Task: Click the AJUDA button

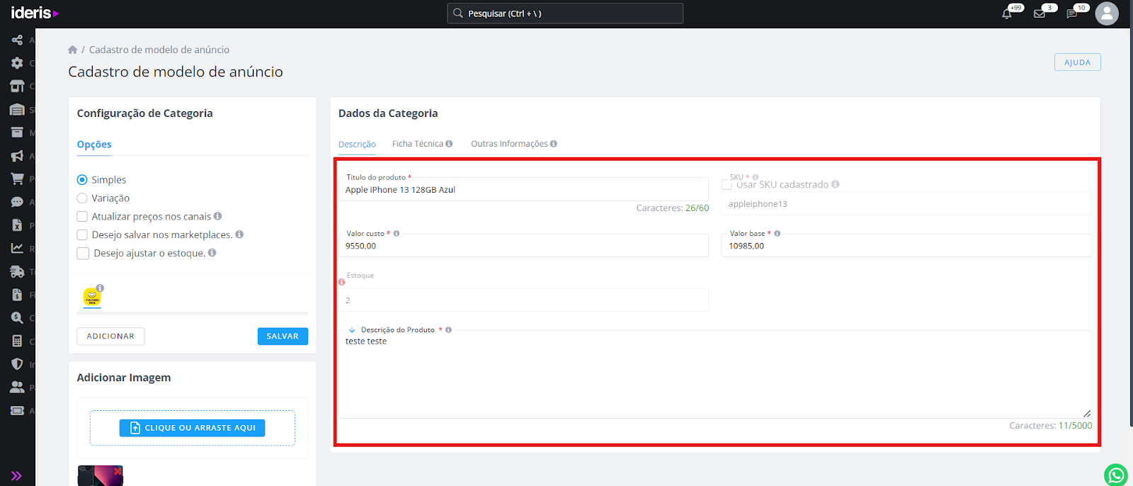Action: pyautogui.click(x=1077, y=62)
